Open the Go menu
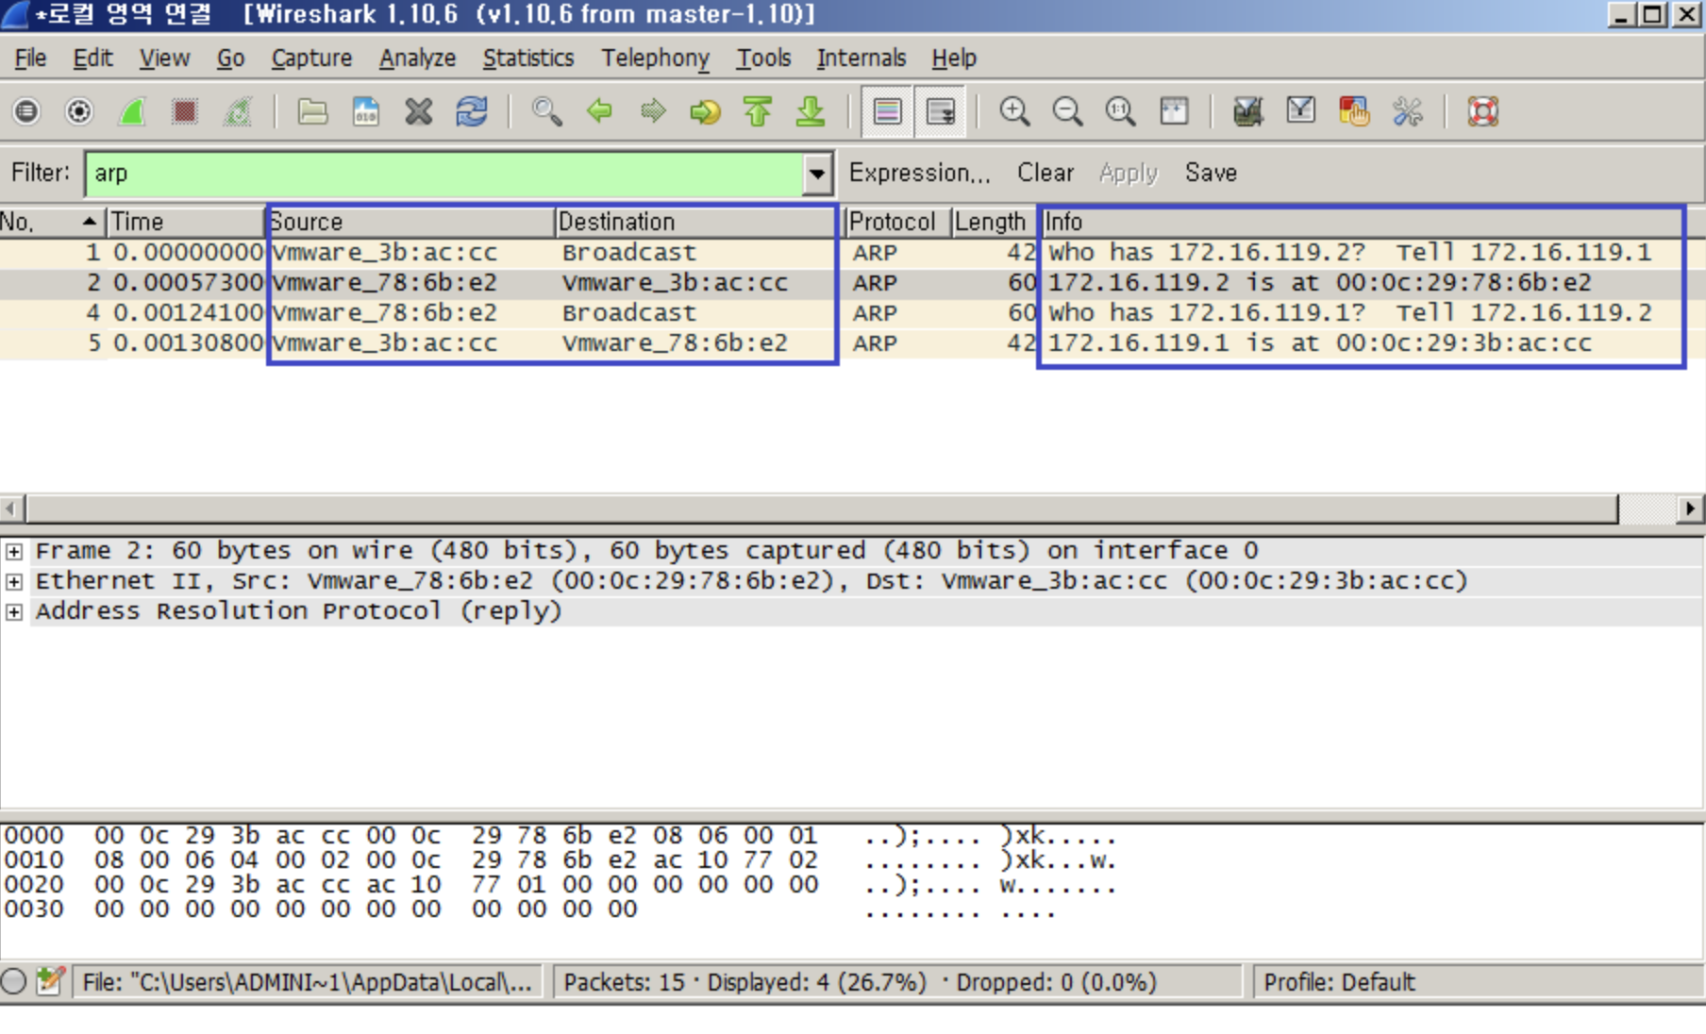This screenshot has height=1034, width=1706. (230, 58)
